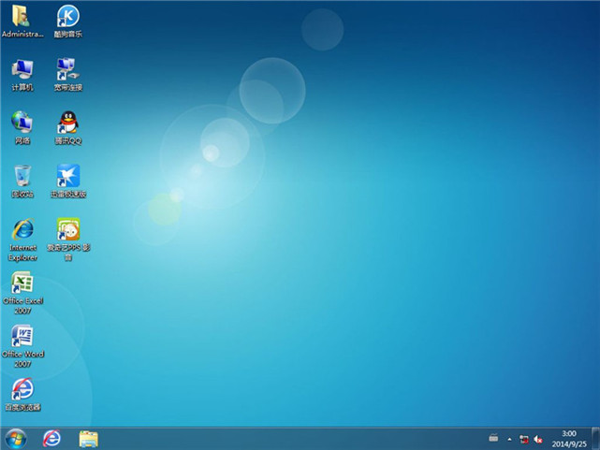Image resolution: width=600 pixels, height=450 pixels.
Task: Select the 爱奇艺PPS影音 shortcut
Action: tap(68, 240)
